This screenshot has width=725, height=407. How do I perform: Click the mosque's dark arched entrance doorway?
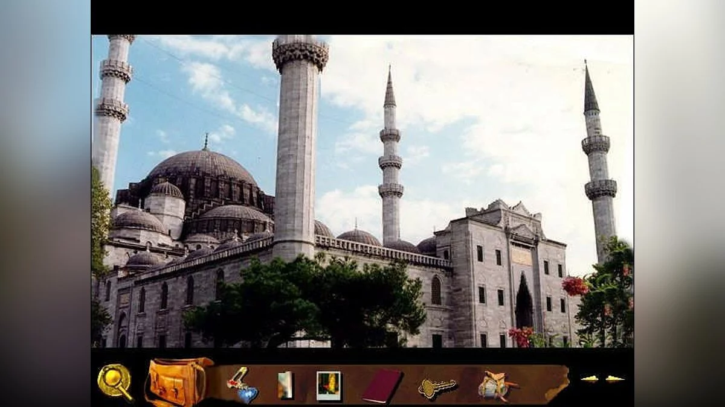pos(524,302)
